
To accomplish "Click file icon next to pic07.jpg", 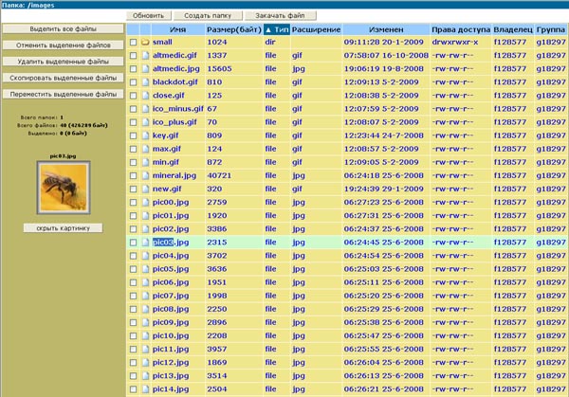I will pos(145,296).
